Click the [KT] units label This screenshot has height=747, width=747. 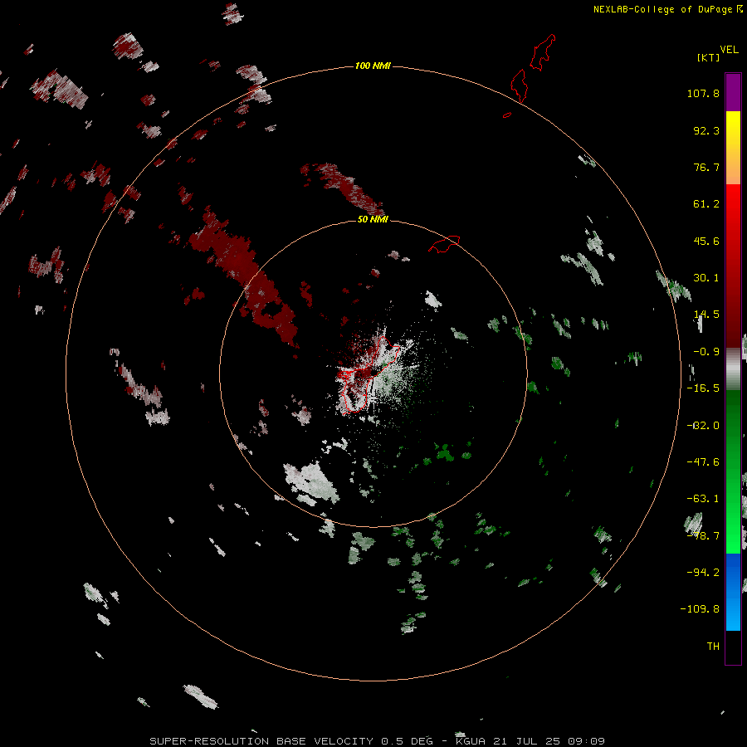[x=708, y=57]
